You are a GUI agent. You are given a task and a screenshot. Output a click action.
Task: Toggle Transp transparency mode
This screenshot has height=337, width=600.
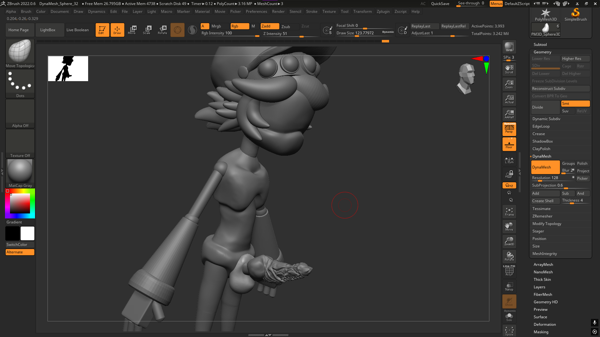point(509,286)
